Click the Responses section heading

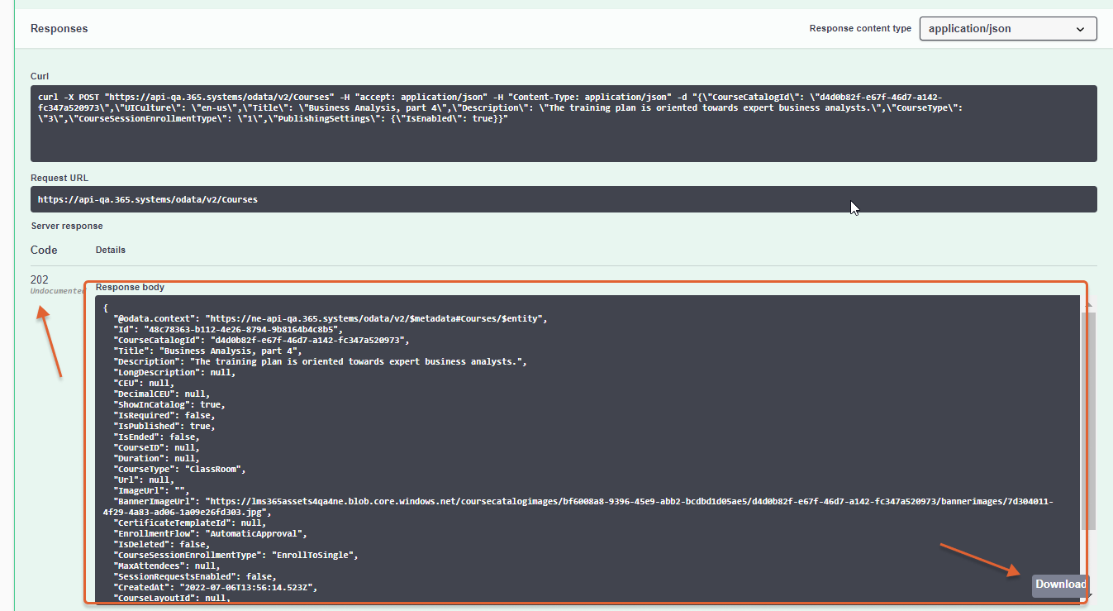(59, 28)
